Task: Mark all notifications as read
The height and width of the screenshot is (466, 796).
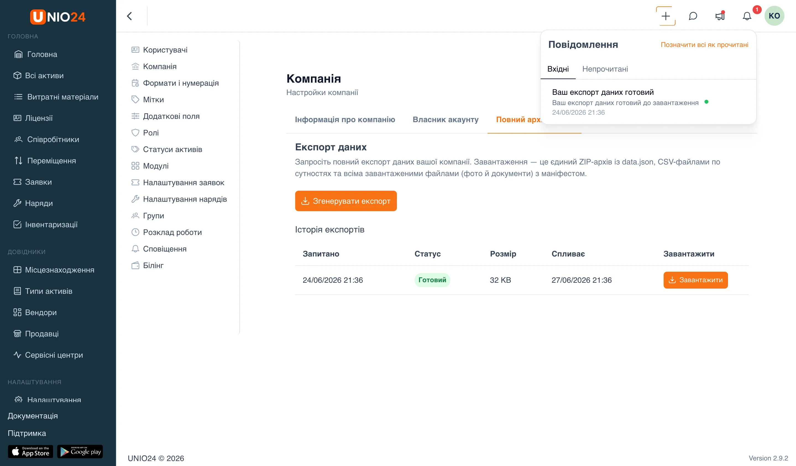Action: point(705,45)
